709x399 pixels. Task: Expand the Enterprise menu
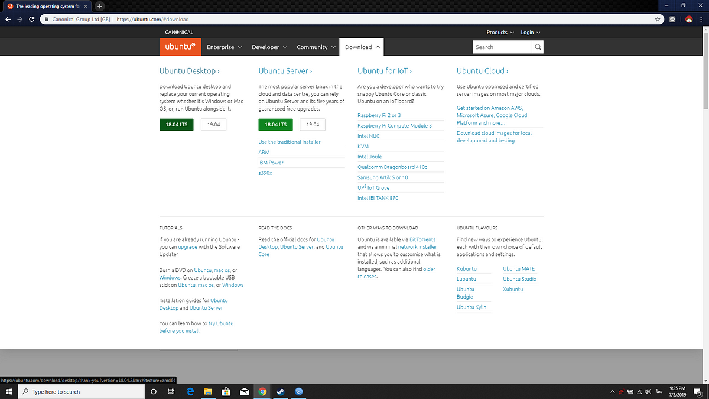click(x=224, y=47)
